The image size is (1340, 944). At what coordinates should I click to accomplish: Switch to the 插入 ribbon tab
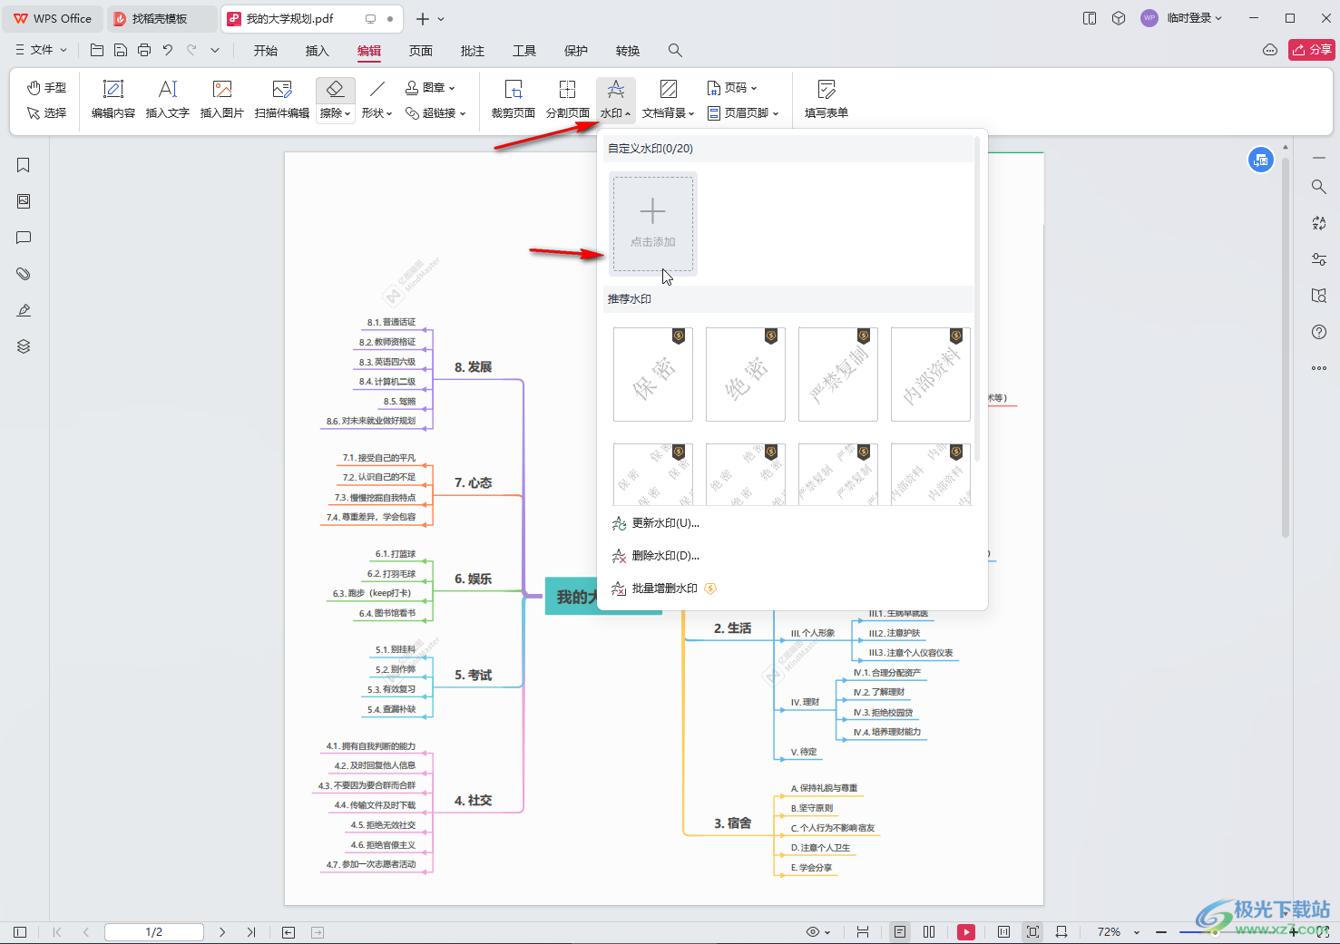coord(318,51)
